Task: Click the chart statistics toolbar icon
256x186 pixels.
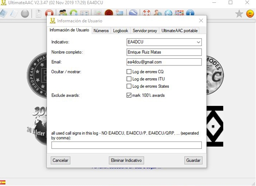Action: [98, 13]
